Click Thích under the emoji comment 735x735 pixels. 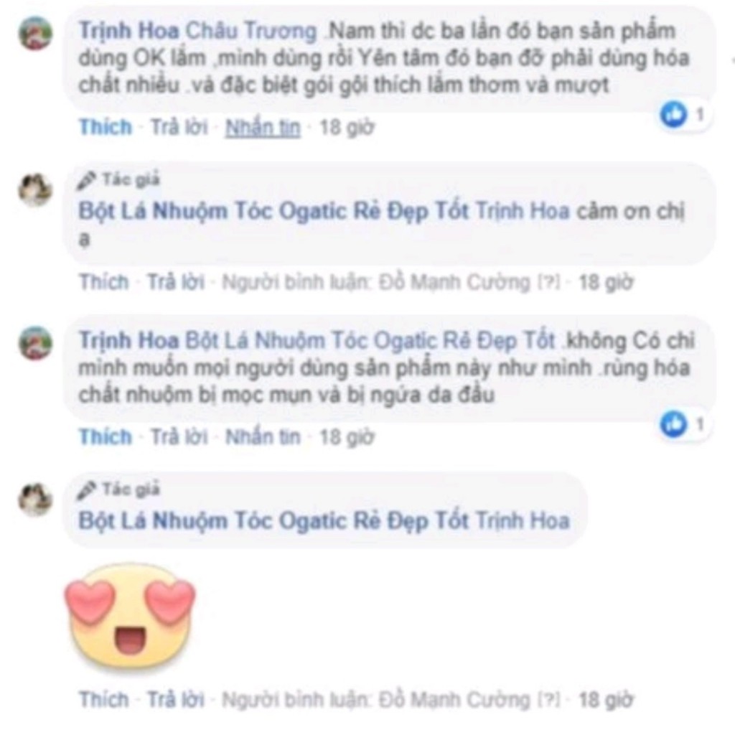point(103,700)
